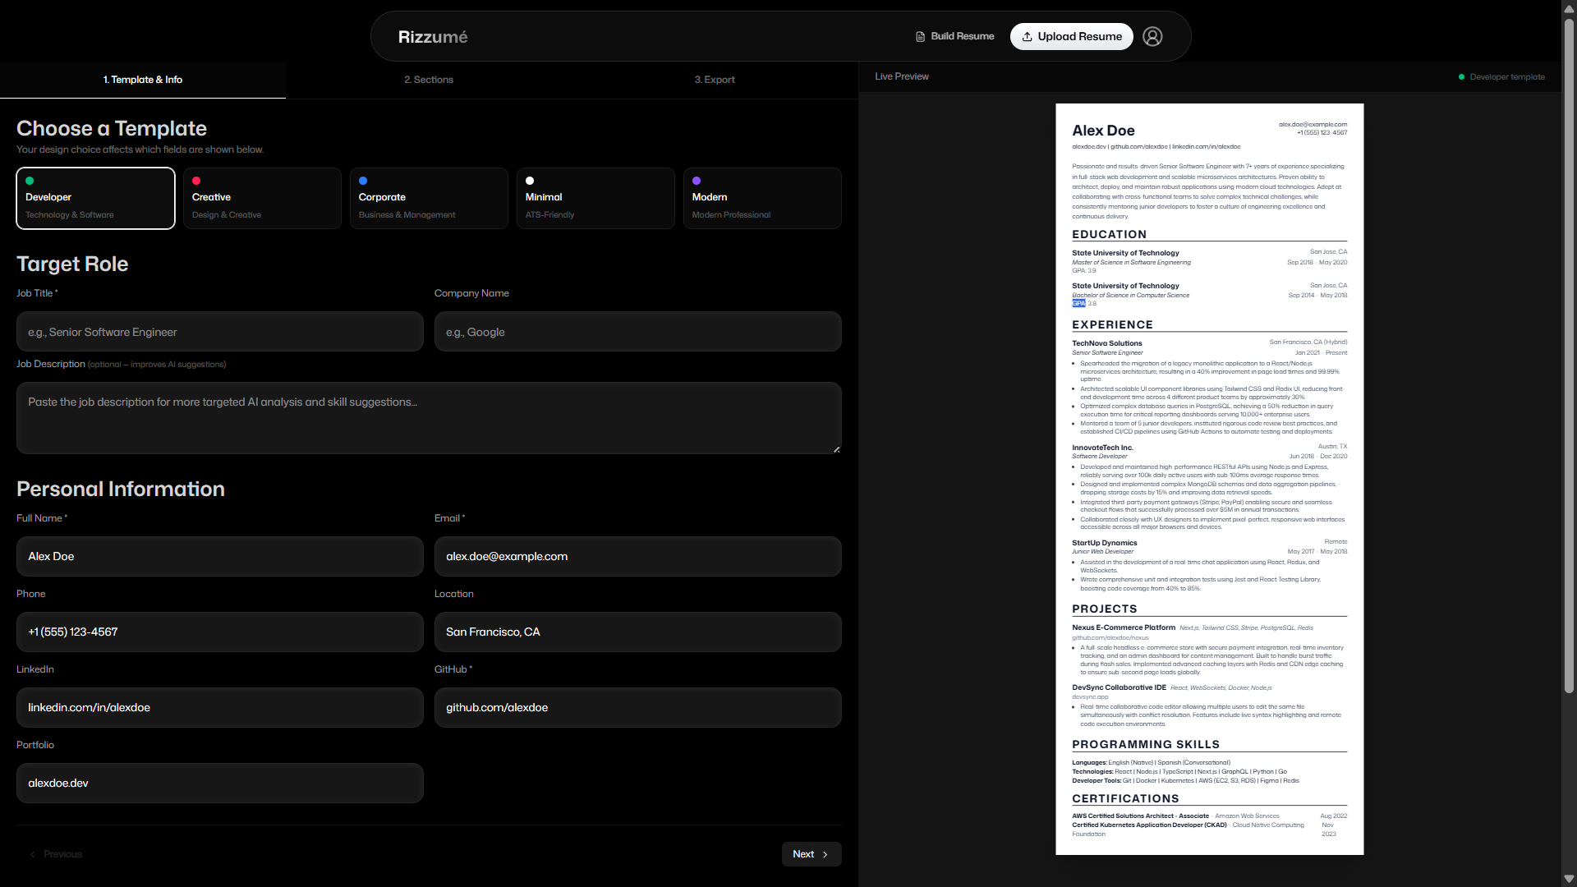This screenshot has width=1577, height=887.
Task: Choose the Minimal ATS-Friendly template
Action: pyautogui.click(x=595, y=198)
